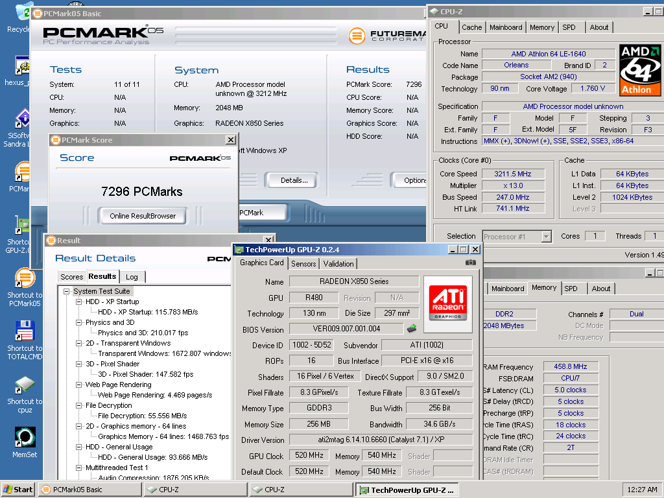Click the TechPowerUp GPU-Z taskbar button

click(407, 490)
